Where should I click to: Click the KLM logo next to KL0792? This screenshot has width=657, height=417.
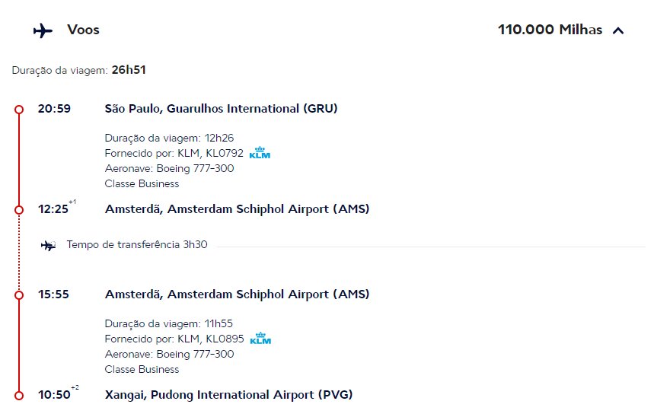[260, 153]
